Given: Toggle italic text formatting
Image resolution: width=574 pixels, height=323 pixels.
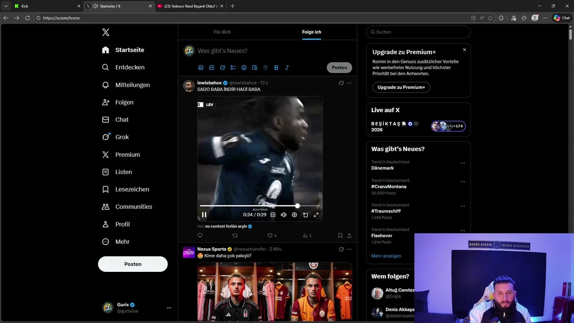Looking at the screenshot, I should tap(287, 68).
